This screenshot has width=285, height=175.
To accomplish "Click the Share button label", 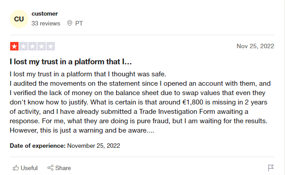I will pyautogui.click(x=63, y=168).
